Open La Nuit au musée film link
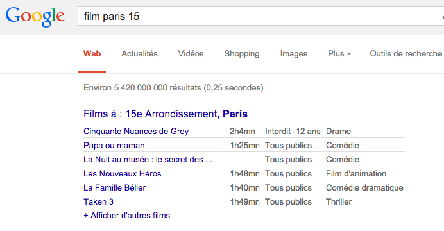 (x=148, y=160)
